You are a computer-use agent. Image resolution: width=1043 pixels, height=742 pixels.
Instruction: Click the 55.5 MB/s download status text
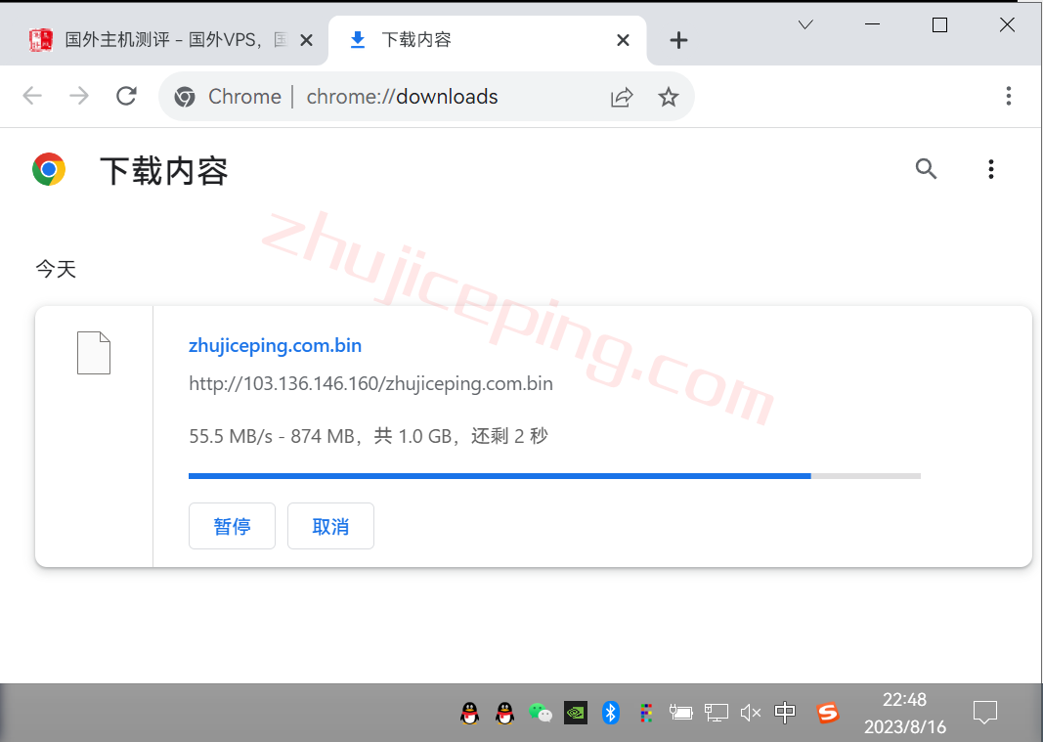tap(369, 436)
